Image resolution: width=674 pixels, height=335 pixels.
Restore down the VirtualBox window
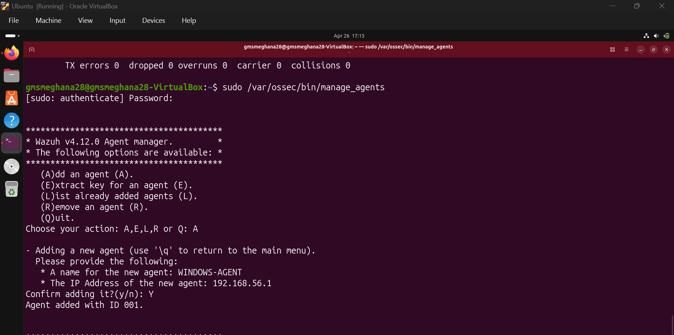637,6
